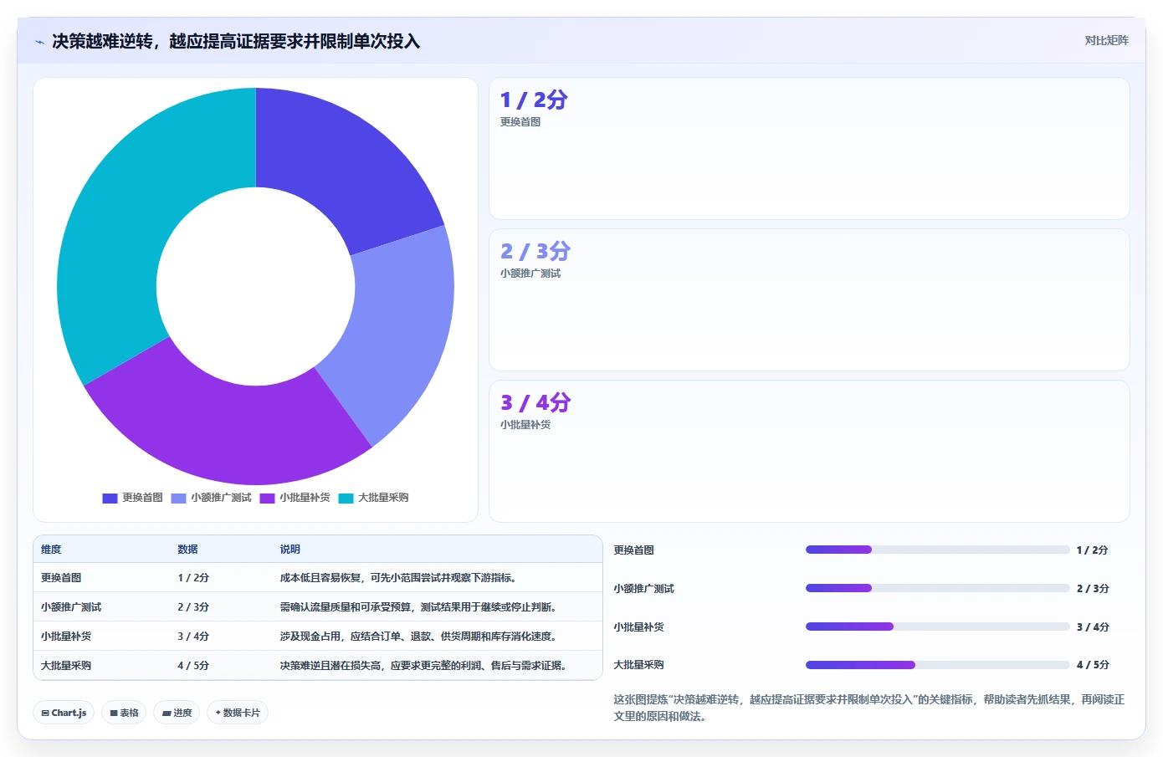Click the 进度 tag chip
The image size is (1163, 757).
[x=177, y=713]
